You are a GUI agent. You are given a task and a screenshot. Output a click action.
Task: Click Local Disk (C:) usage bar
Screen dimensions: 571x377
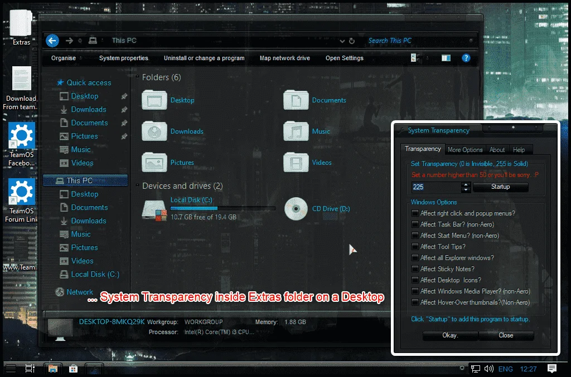(x=223, y=208)
